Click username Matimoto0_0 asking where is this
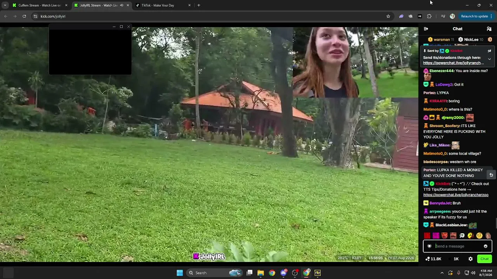497x279 pixels. tap(435, 109)
